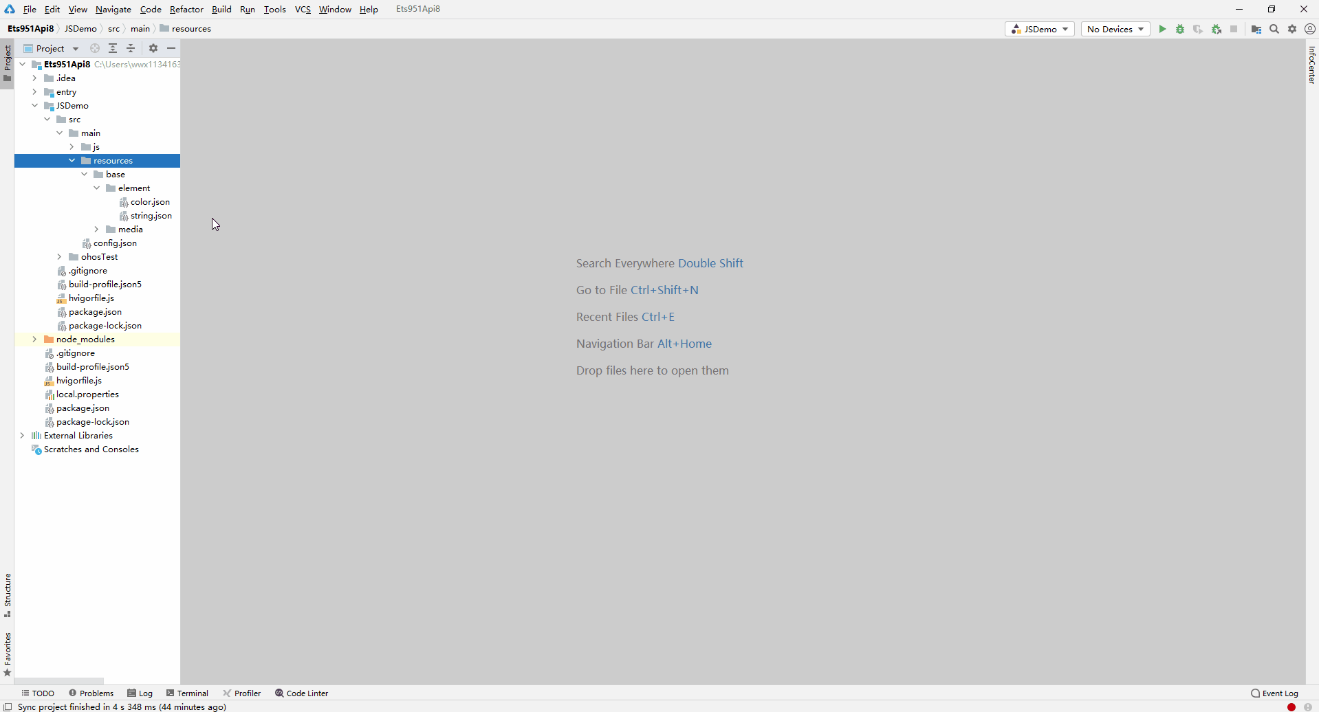Open the TODO tool tab
The image size is (1319, 712).
click(38, 693)
